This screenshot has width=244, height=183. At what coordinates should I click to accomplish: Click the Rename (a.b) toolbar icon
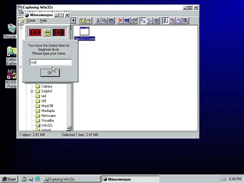coord(127,21)
